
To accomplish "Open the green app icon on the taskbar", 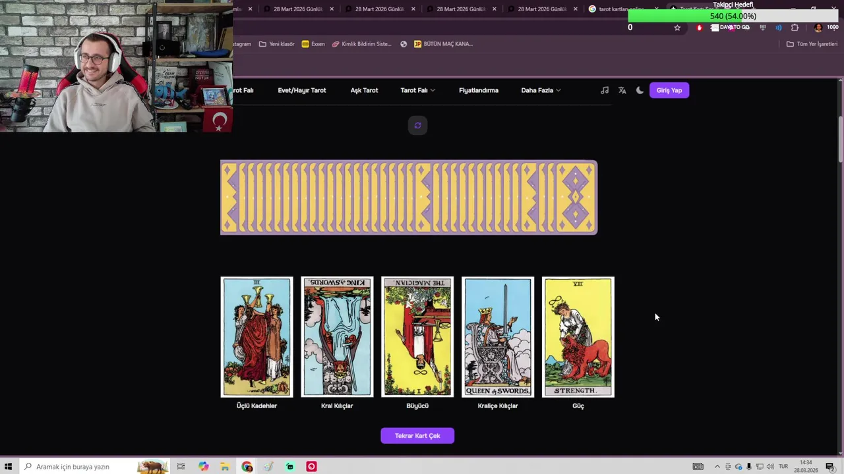I will 289,467.
